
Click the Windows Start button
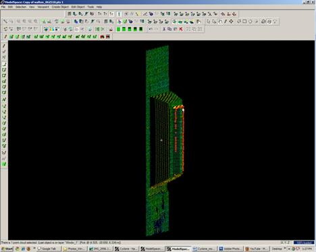[x=7, y=249]
